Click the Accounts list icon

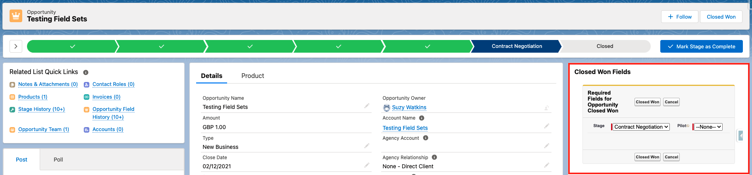[x=87, y=130]
